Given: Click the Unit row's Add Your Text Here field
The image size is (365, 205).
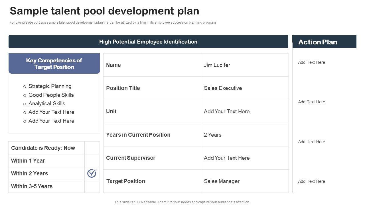Looking at the screenshot, I should point(227,111).
